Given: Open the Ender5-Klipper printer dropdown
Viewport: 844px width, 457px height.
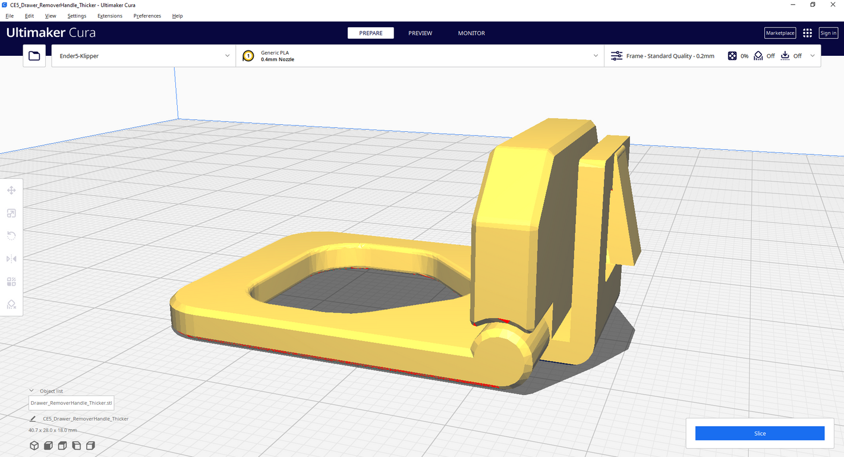Looking at the screenshot, I should tap(143, 56).
